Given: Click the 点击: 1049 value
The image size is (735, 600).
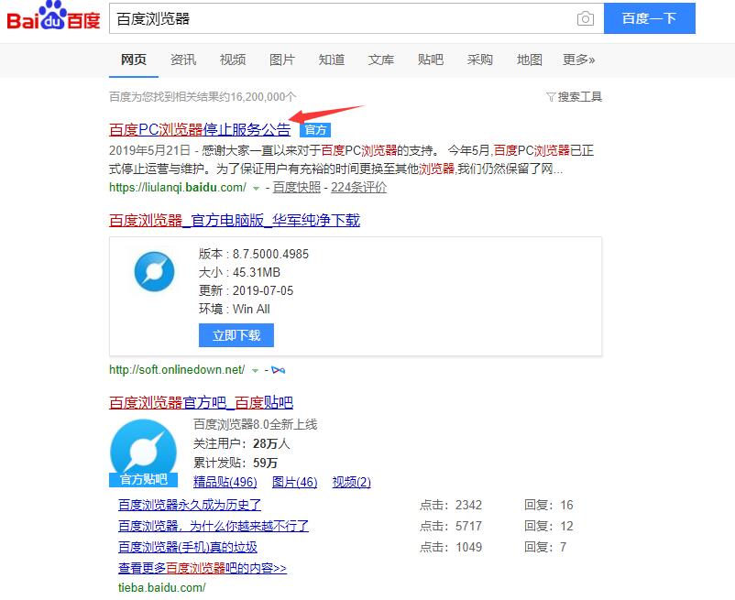Looking at the screenshot, I should pos(451,547).
